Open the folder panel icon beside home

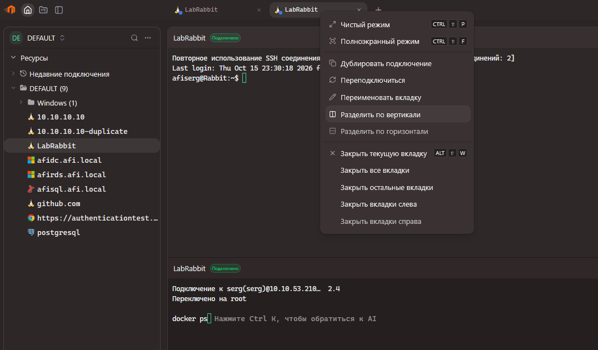[43, 10]
